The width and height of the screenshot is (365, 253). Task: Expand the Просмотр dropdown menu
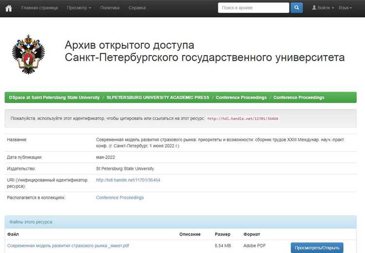(x=79, y=8)
